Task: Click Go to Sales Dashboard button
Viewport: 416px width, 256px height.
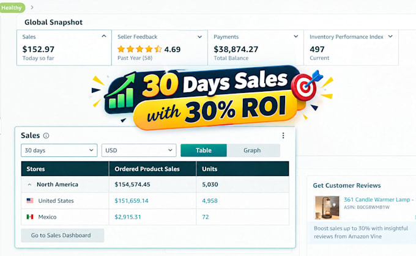Action: click(62, 235)
